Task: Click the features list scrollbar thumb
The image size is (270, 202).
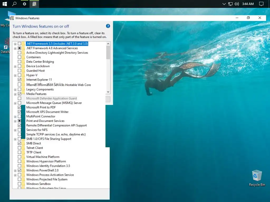Action: click(108, 53)
